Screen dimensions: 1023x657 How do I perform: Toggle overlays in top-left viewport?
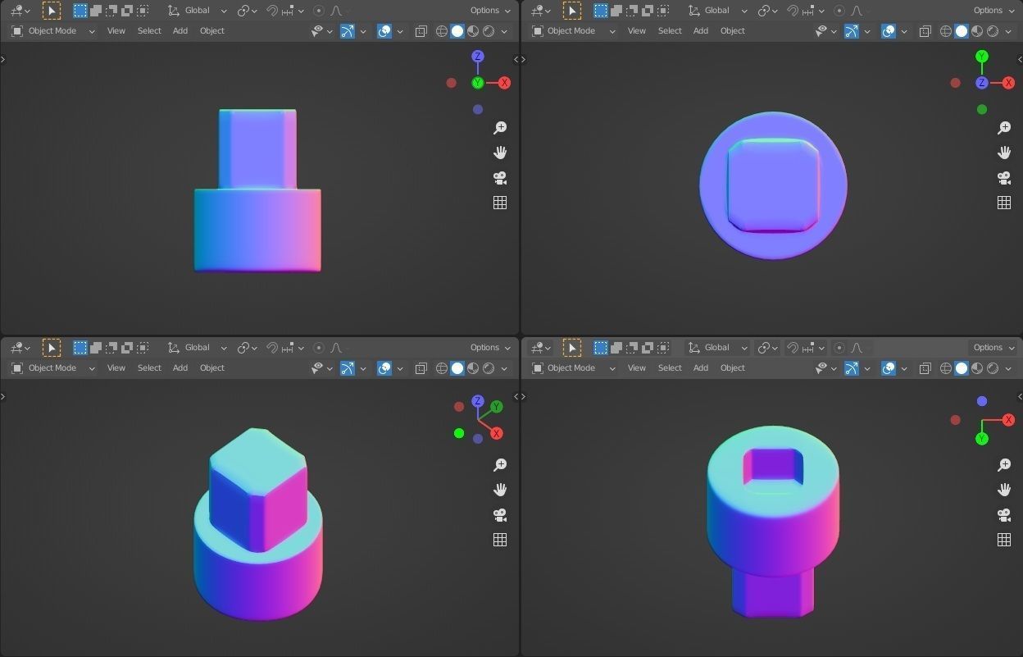[384, 31]
